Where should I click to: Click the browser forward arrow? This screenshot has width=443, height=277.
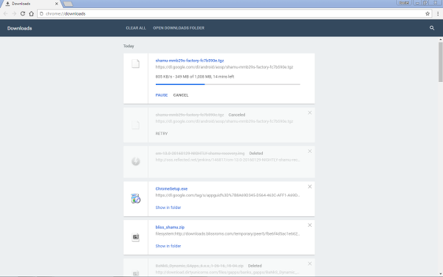pyautogui.click(x=14, y=13)
